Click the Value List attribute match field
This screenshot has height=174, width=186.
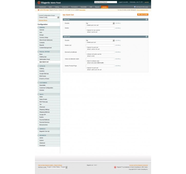coord(100,59)
